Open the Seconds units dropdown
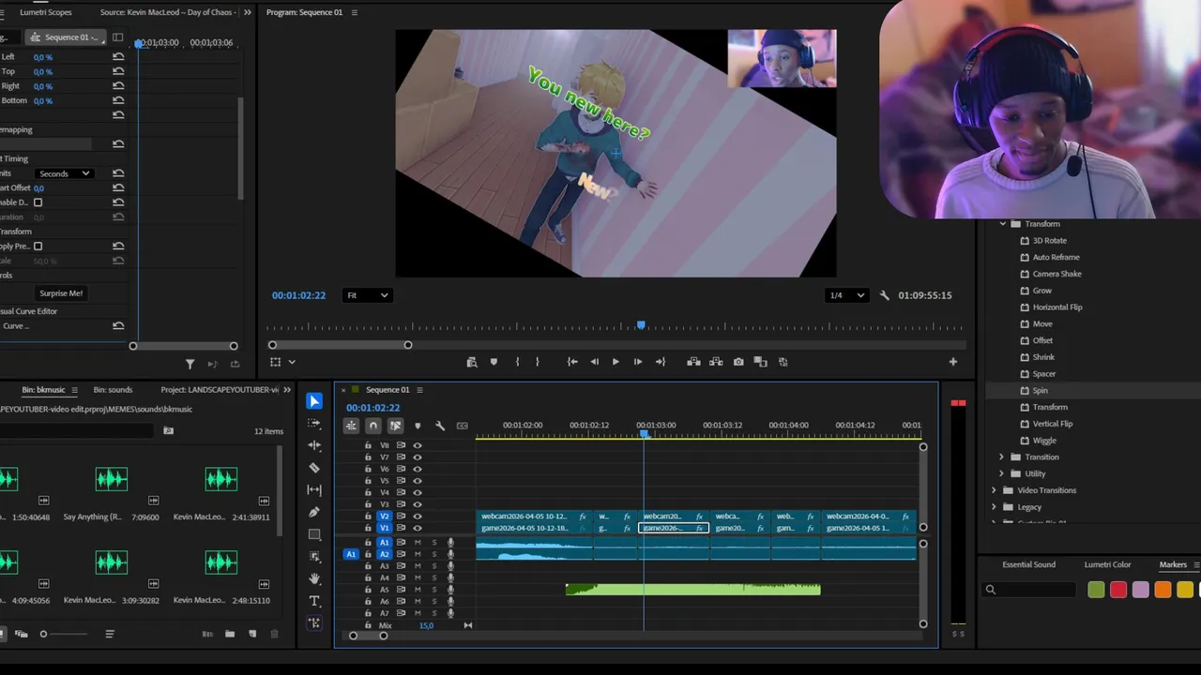The height and width of the screenshot is (675, 1201). tap(64, 173)
